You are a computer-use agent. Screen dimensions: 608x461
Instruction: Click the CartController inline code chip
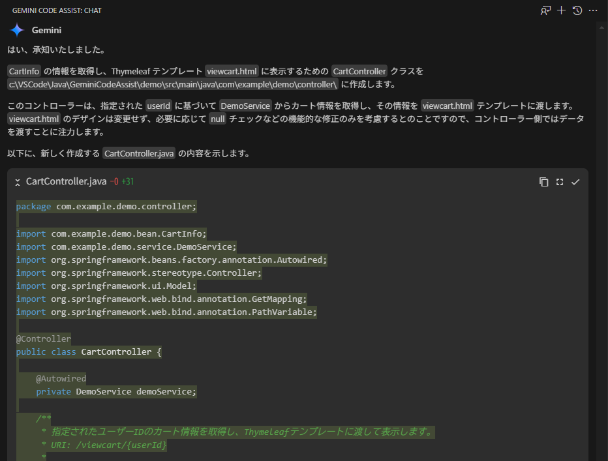pos(359,71)
